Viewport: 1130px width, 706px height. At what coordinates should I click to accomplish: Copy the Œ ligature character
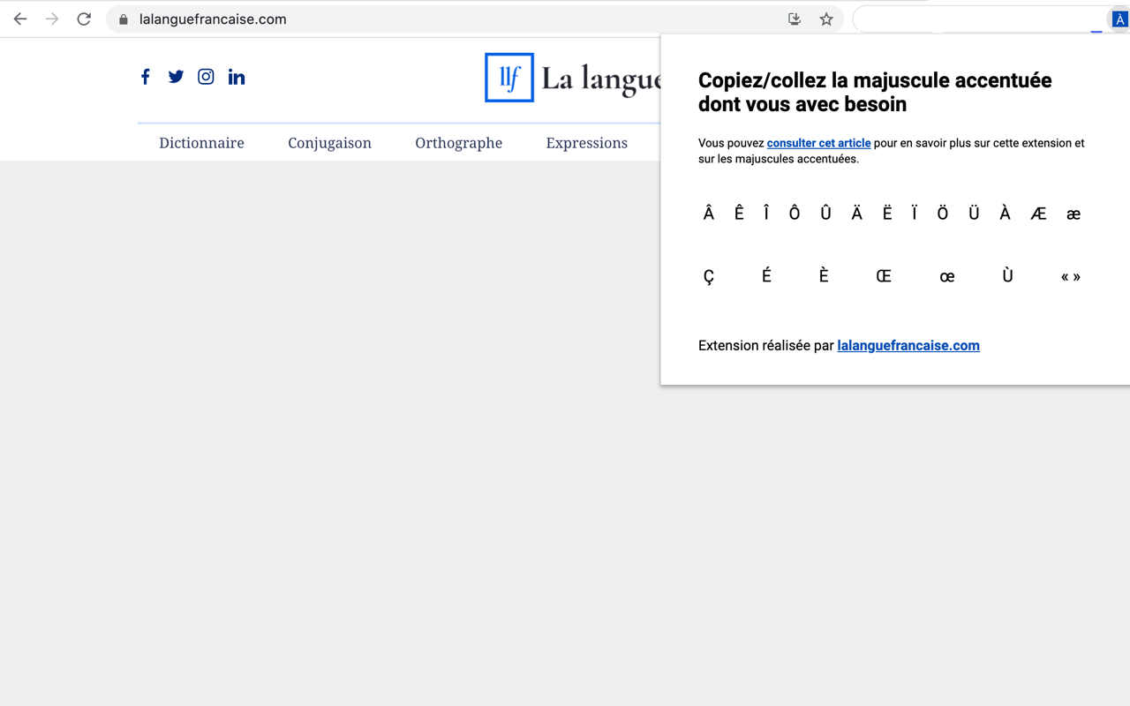[x=884, y=276]
